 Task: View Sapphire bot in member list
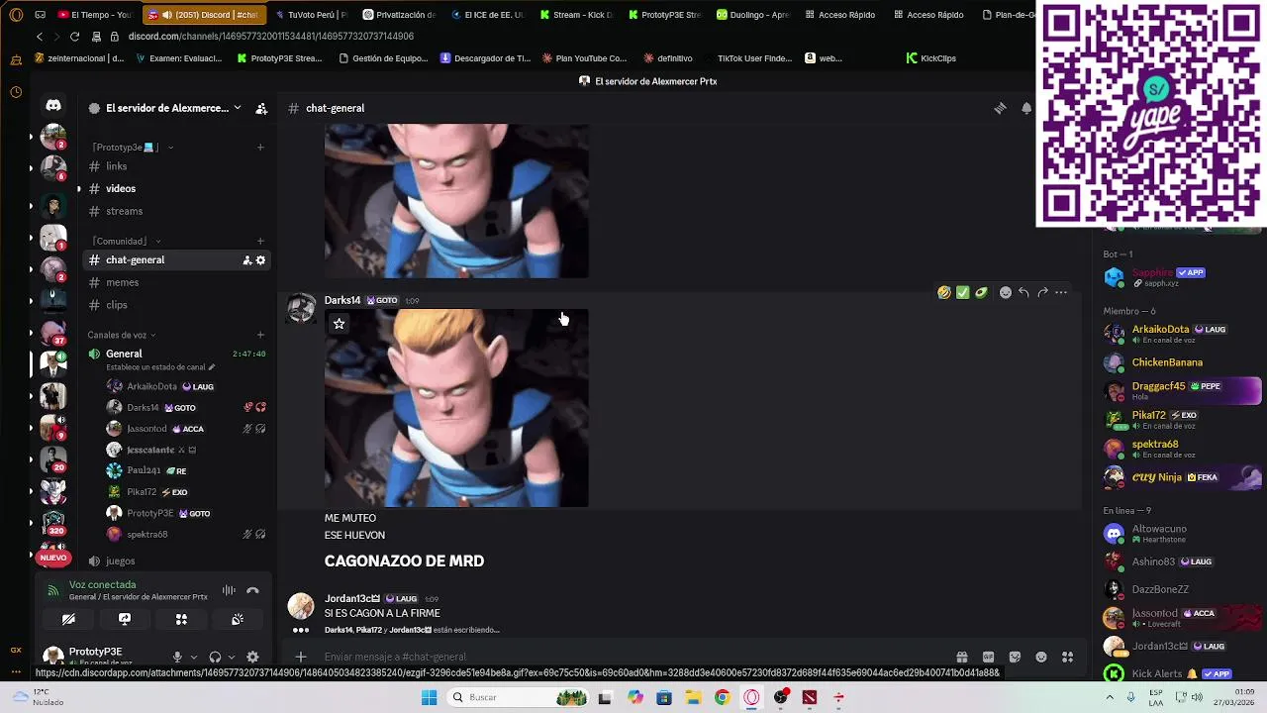(x=1182, y=276)
